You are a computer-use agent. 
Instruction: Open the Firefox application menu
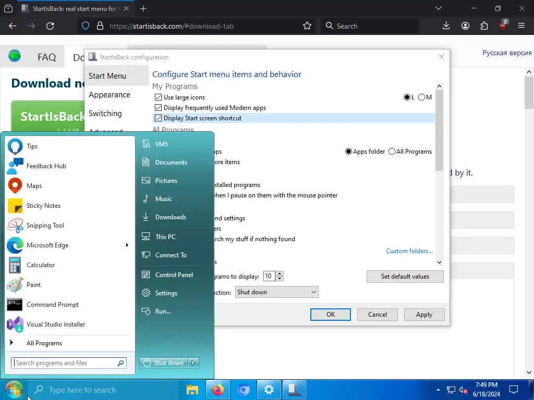pos(521,26)
